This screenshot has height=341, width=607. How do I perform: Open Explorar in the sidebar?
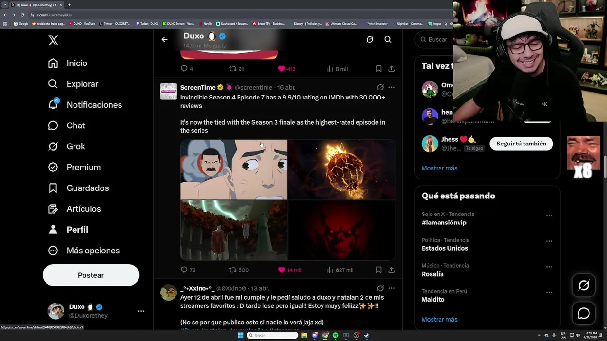[x=73, y=84]
